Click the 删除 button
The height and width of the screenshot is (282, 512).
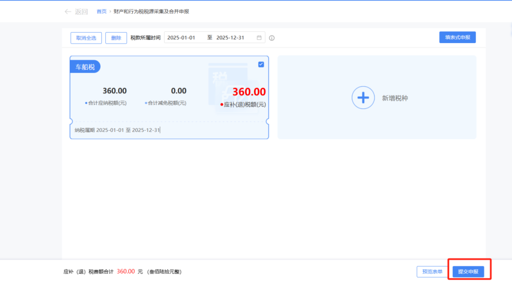click(116, 38)
